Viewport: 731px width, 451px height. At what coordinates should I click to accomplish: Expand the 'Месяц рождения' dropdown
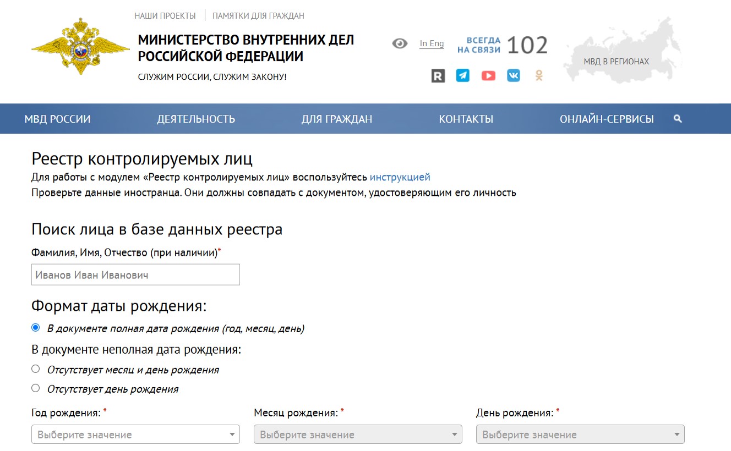click(x=358, y=435)
